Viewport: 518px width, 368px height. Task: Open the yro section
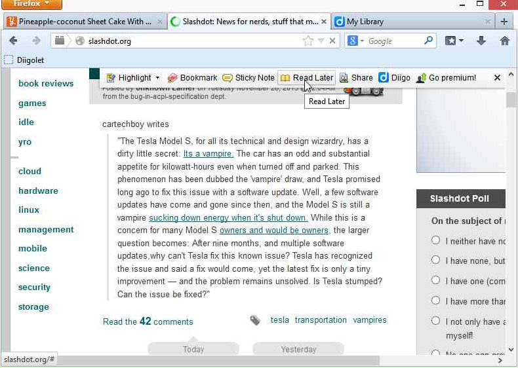(x=25, y=142)
